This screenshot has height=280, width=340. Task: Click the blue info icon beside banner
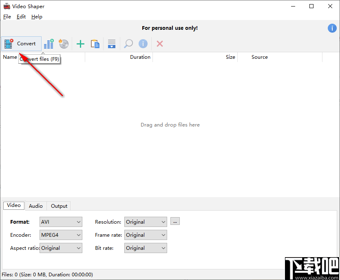click(332, 28)
